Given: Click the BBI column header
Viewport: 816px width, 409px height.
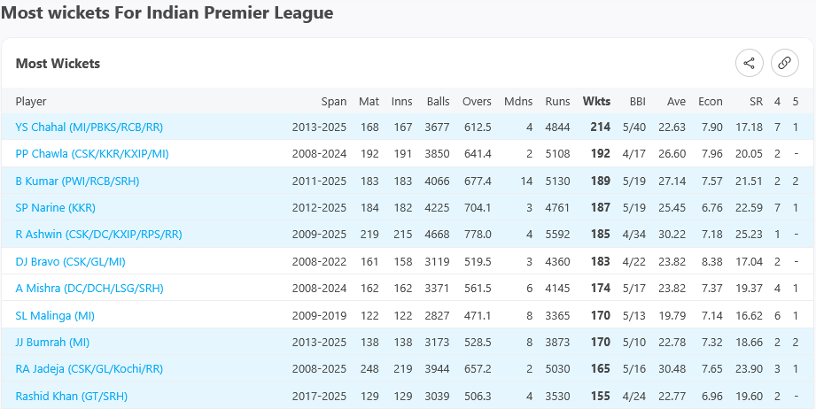Looking at the screenshot, I should (x=638, y=101).
